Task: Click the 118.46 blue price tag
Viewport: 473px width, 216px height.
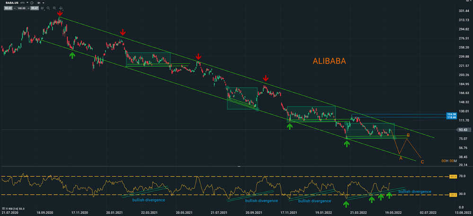Action: tap(452, 117)
